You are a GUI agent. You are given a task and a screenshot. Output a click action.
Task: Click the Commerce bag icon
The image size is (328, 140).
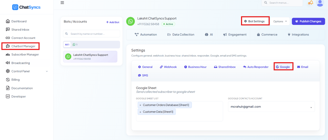tap(258, 34)
